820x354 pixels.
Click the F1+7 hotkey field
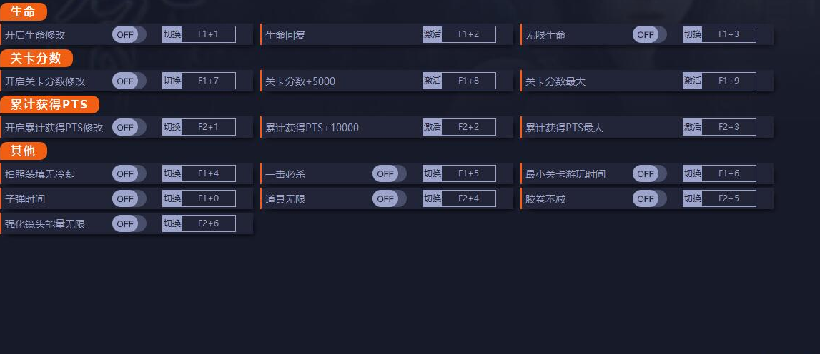(x=208, y=81)
